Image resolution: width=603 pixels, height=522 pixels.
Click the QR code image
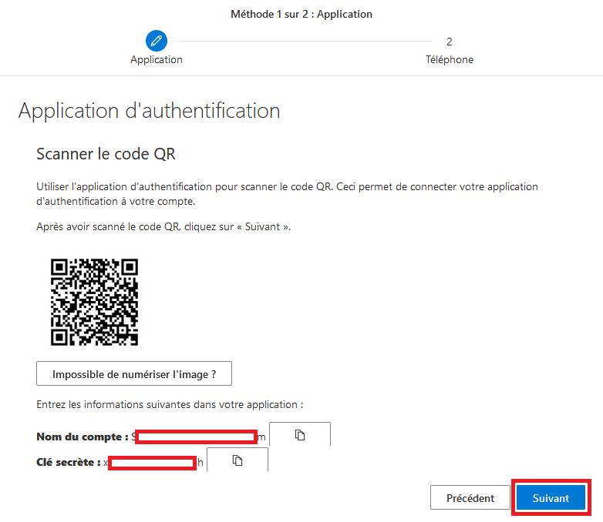pos(94,302)
